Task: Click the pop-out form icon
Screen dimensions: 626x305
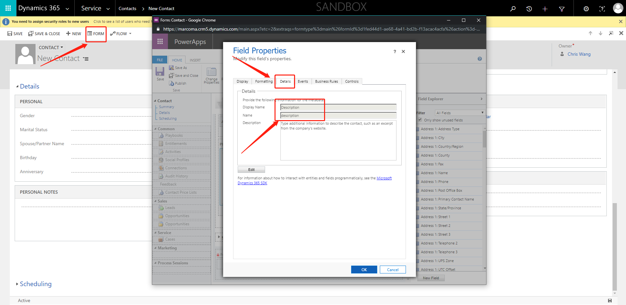Action: [611, 33]
